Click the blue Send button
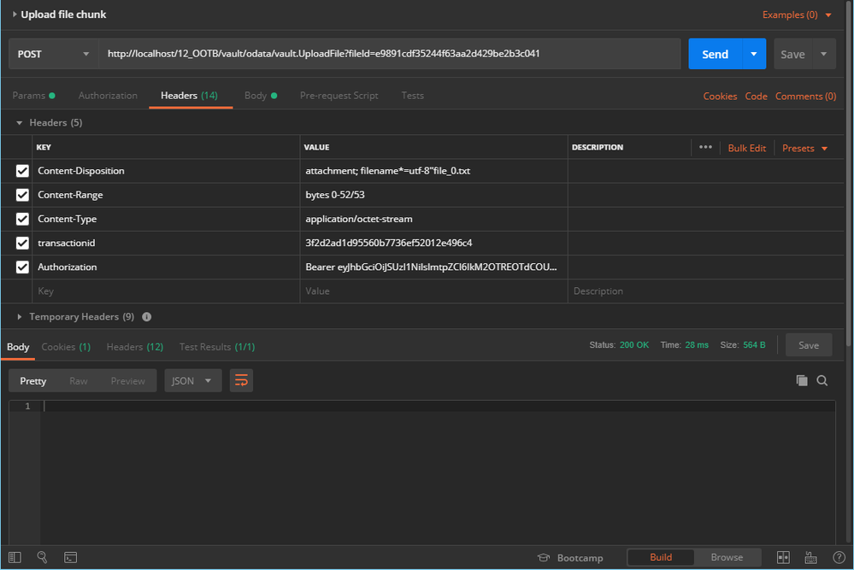The image size is (854, 570). [715, 54]
